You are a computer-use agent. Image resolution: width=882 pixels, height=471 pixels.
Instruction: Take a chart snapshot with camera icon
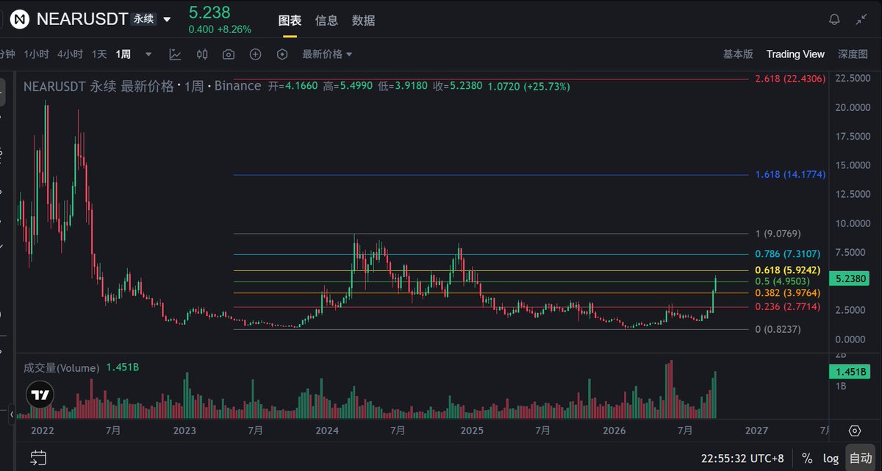(x=229, y=54)
